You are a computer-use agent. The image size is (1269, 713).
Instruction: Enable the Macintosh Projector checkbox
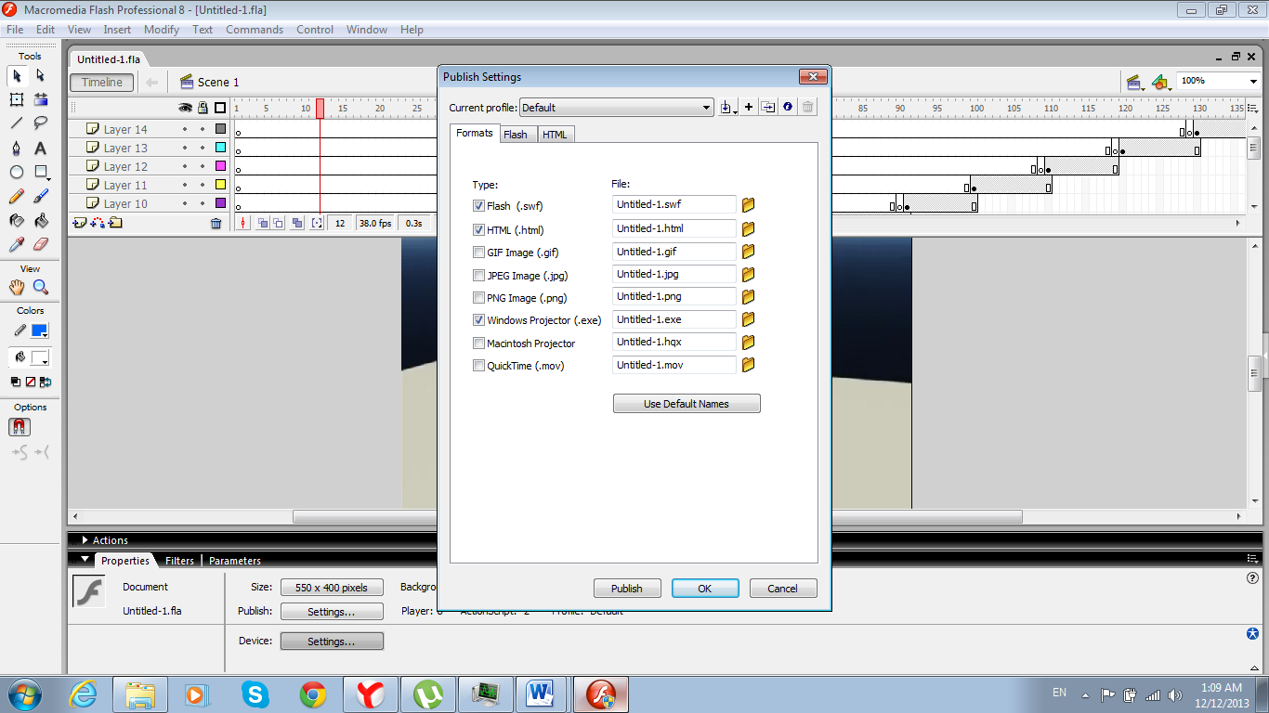coord(478,343)
